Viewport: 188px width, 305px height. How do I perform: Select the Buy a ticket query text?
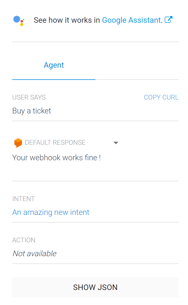(32, 111)
